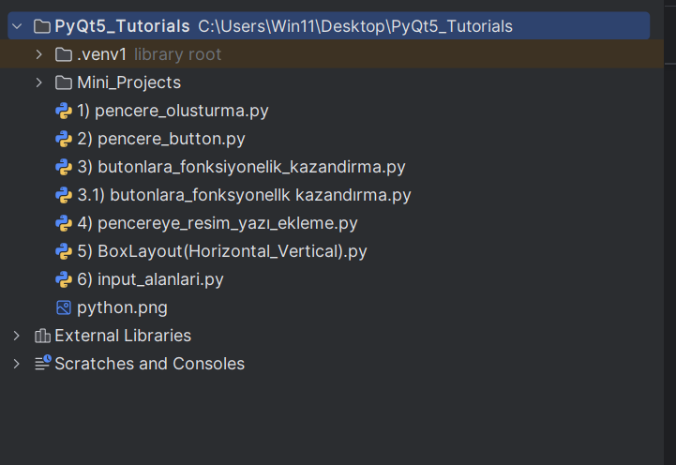Click the External Libraries icon
The image size is (676, 465).
point(42,336)
